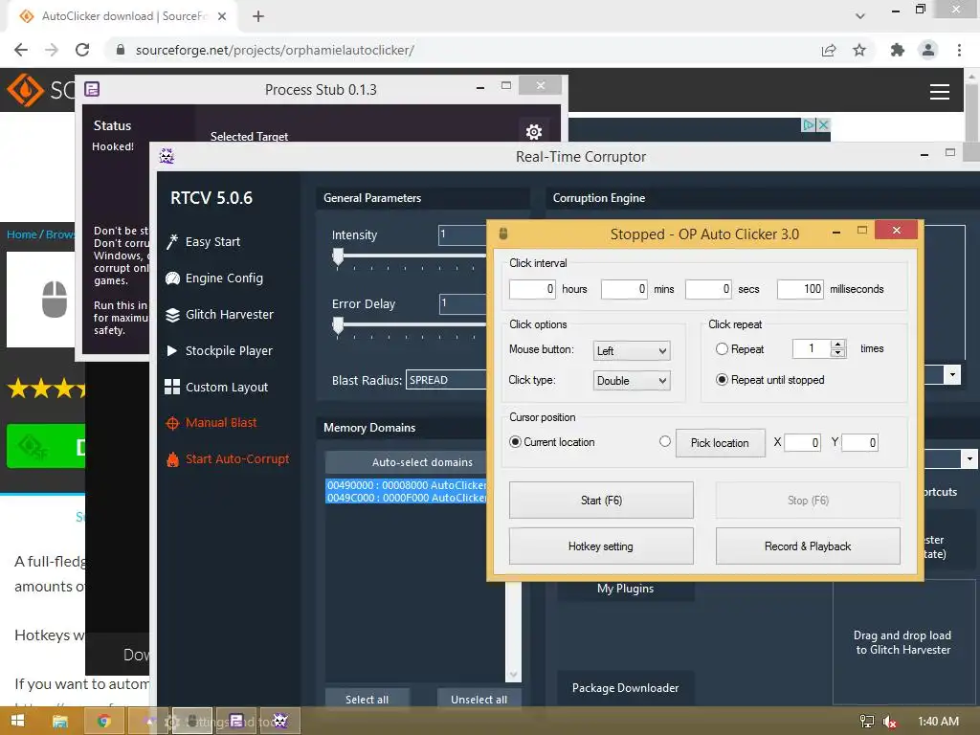This screenshot has width=980, height=735.
Task: Open the Mouse button dropdown
Action: point(632,350)
